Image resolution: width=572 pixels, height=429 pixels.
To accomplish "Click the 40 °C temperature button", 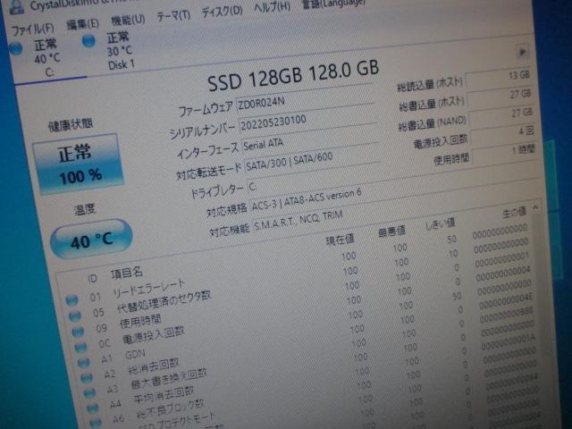I will pyautogui.click(x=91, y=240).
